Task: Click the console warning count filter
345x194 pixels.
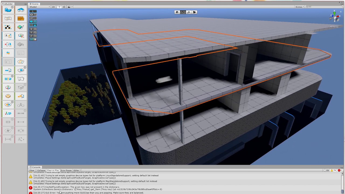Action: point(334,171)
